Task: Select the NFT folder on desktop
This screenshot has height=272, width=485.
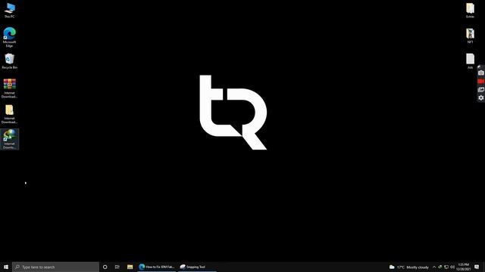Action: pos(470,36)
